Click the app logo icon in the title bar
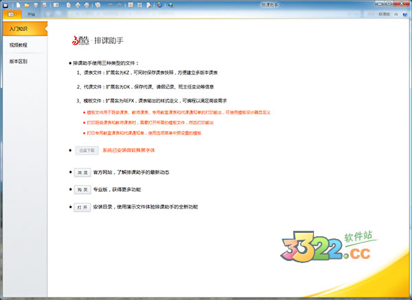This screenshot has width=412, height=300. point(5,5)
